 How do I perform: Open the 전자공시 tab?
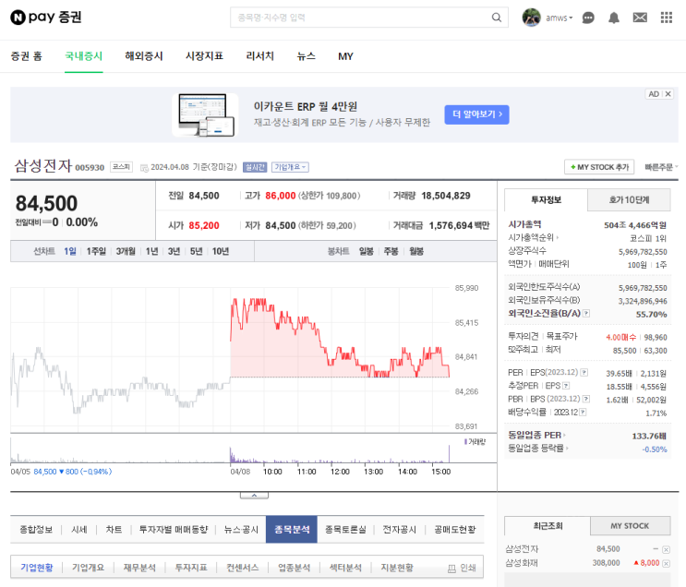pyautogui.click(x=399, y=530)
